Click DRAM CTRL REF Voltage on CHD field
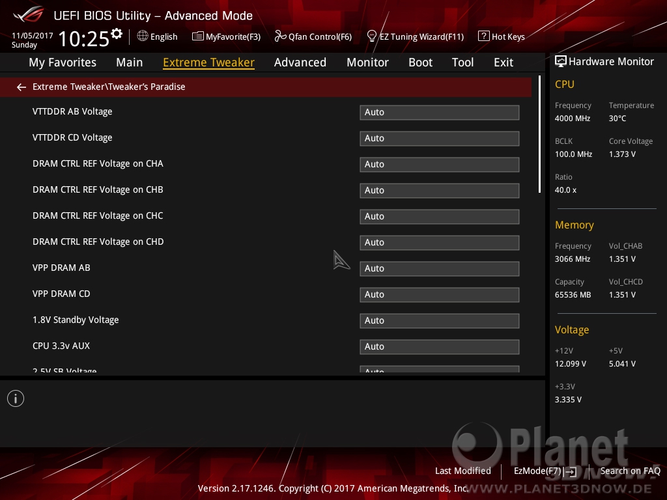 pos(440,242)
